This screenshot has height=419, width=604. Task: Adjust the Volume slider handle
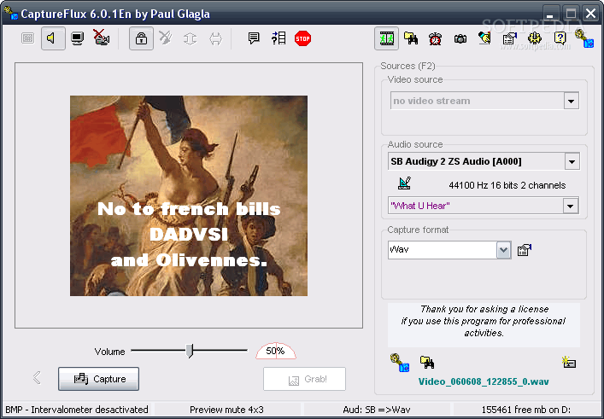click(190, 351)
